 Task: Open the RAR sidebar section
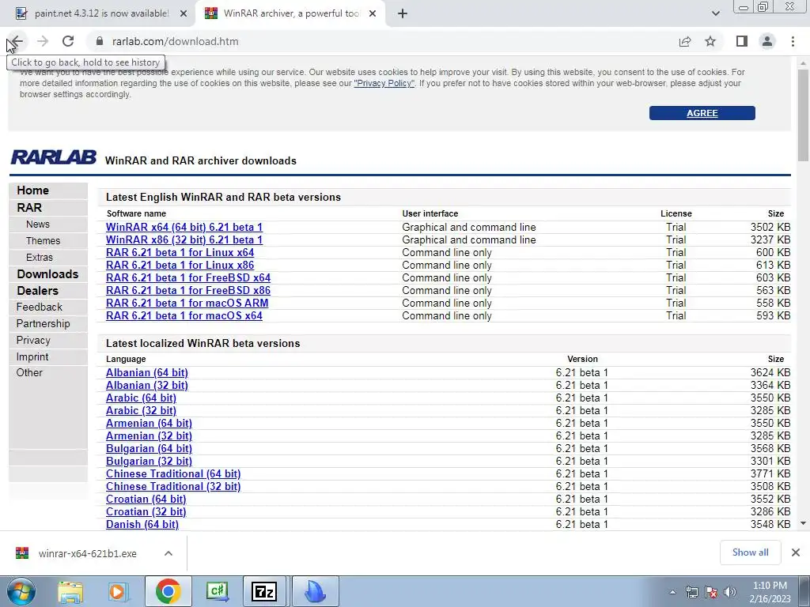click(x=29, y=208)
